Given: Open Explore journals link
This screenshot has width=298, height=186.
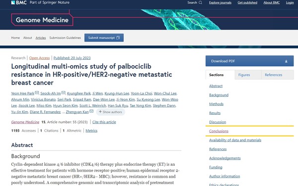Looking at the screenshot, I should tap(220, 2).
